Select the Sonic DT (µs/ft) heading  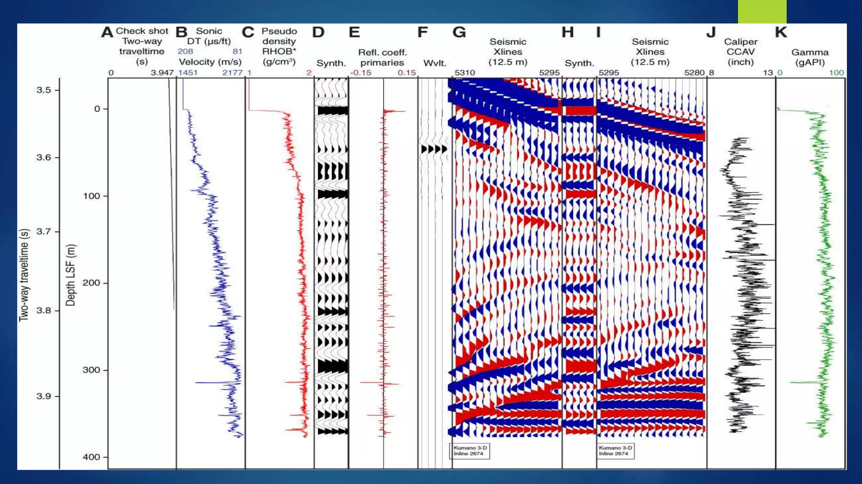pyautogui.click(x=209, y=36)
